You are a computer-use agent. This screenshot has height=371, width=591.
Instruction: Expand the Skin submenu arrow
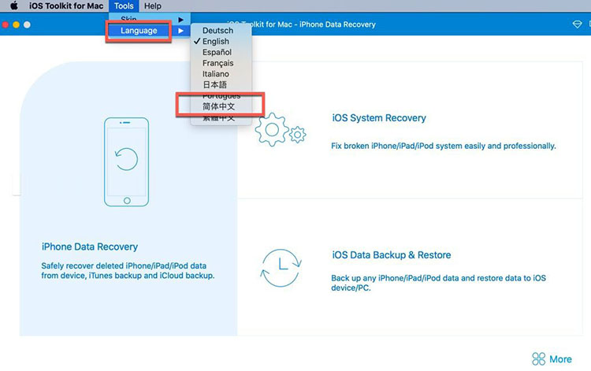(181, 20)
